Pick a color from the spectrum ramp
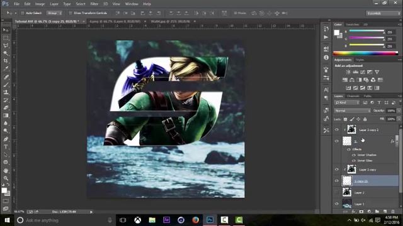The image size is (403, 226). click(365, 53)
